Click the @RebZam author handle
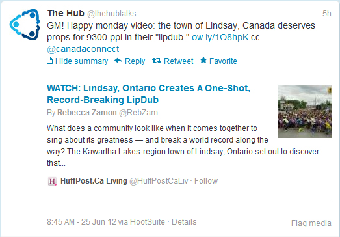Screen dimensions: 340x237 coord(138,113)
